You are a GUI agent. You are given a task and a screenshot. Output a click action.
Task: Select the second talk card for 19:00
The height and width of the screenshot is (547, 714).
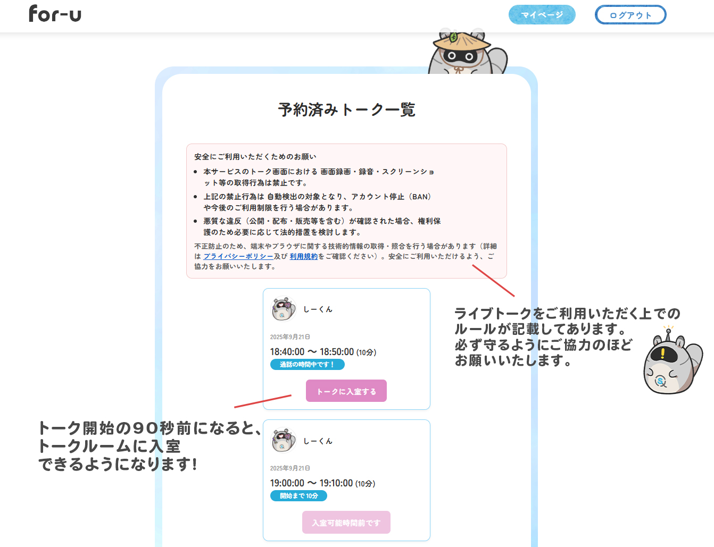(x=346, y=481)
